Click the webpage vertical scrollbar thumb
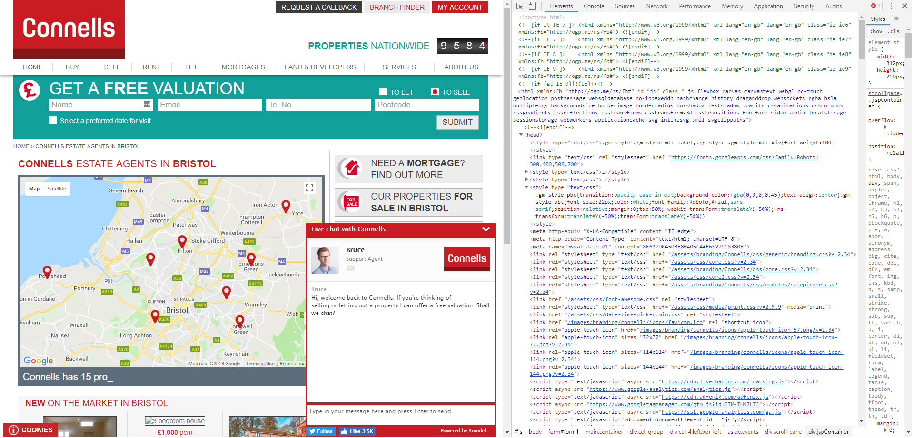This screenshot has width=912, height=438. point(507,126)
